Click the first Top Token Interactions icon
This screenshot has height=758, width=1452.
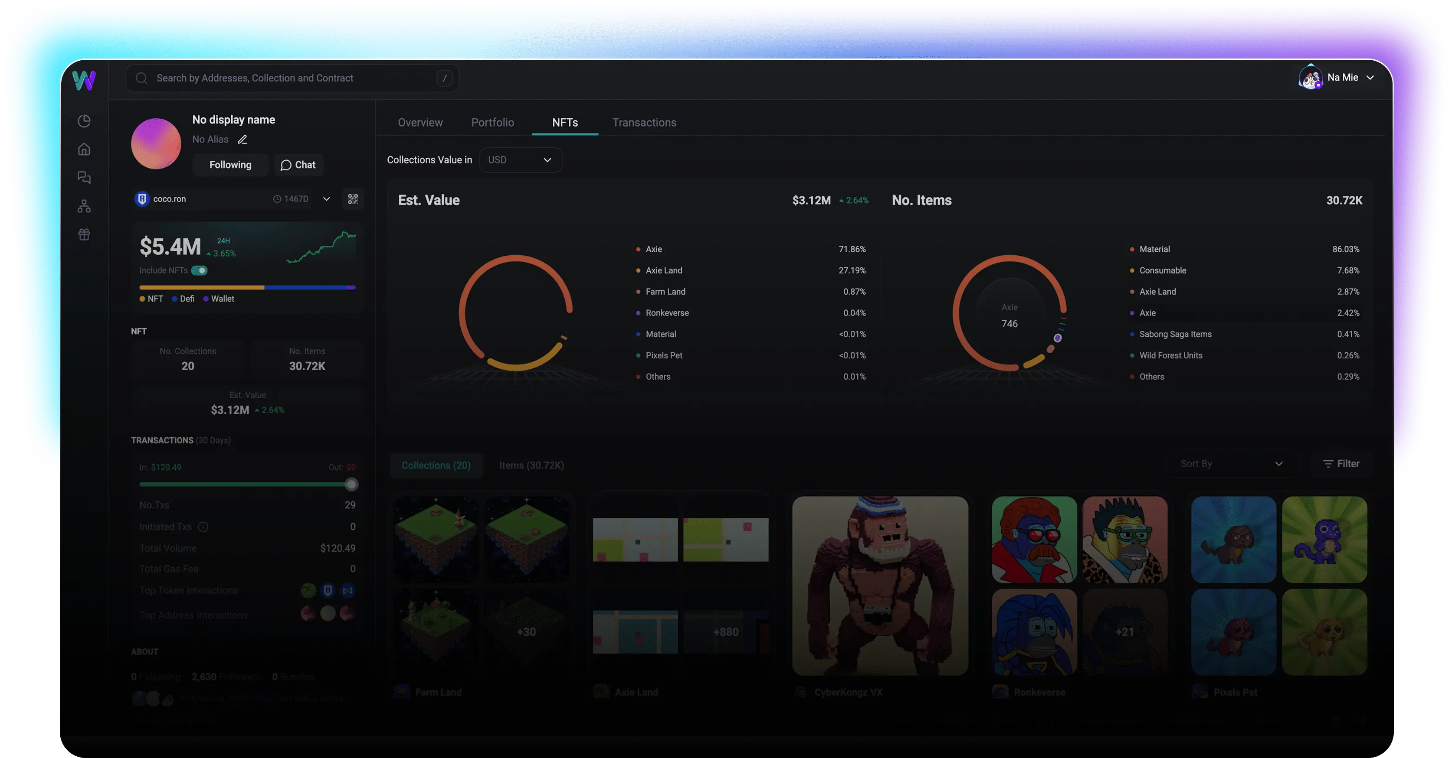pos(308,590)
